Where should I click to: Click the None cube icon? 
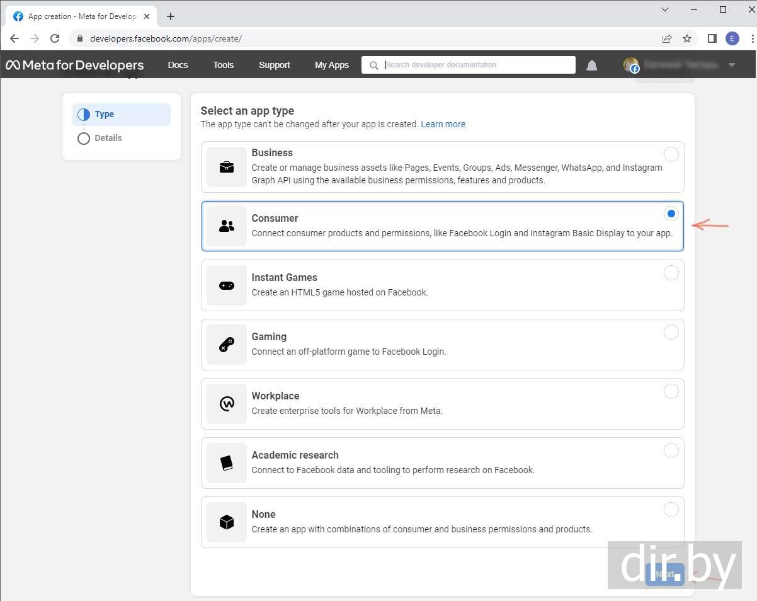pyautogui.click(x=227, y=522)
